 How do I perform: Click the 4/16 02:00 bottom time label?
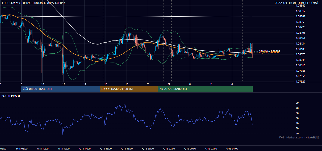click(211, 149)
